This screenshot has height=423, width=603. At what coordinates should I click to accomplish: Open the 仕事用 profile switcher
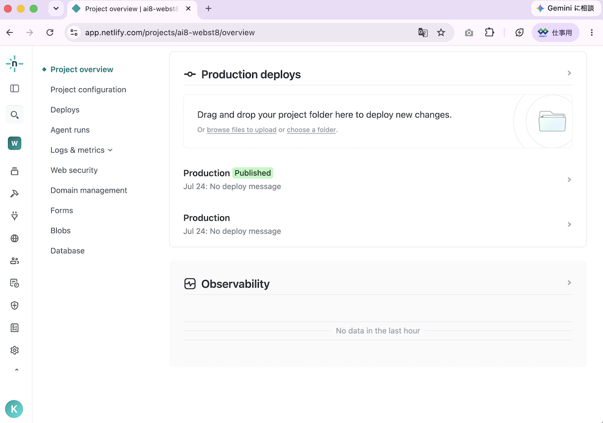click(555, 33)
